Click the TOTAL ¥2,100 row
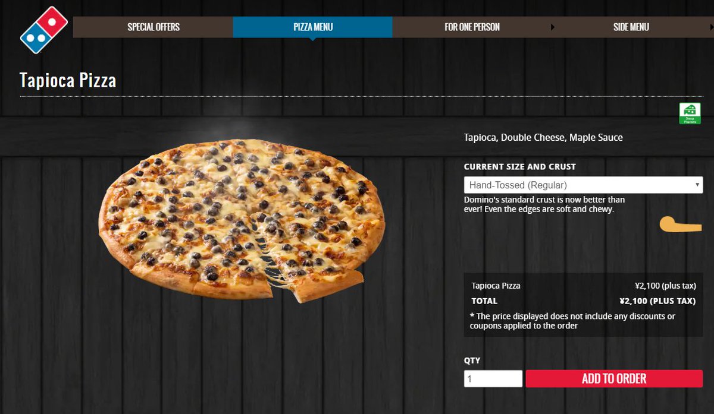The width and height of the screenshot is (714, 414). [x=583, y=301]
